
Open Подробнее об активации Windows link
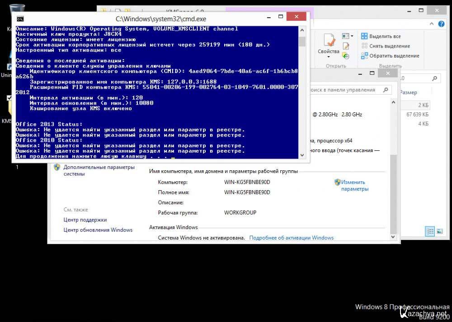[x=291, y=238]
